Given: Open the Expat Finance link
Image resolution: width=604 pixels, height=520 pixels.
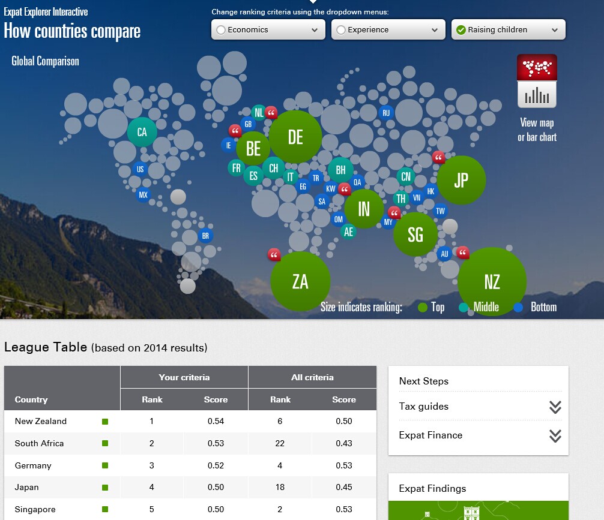Looking at the screenshot, I should (x=430, y=435).
